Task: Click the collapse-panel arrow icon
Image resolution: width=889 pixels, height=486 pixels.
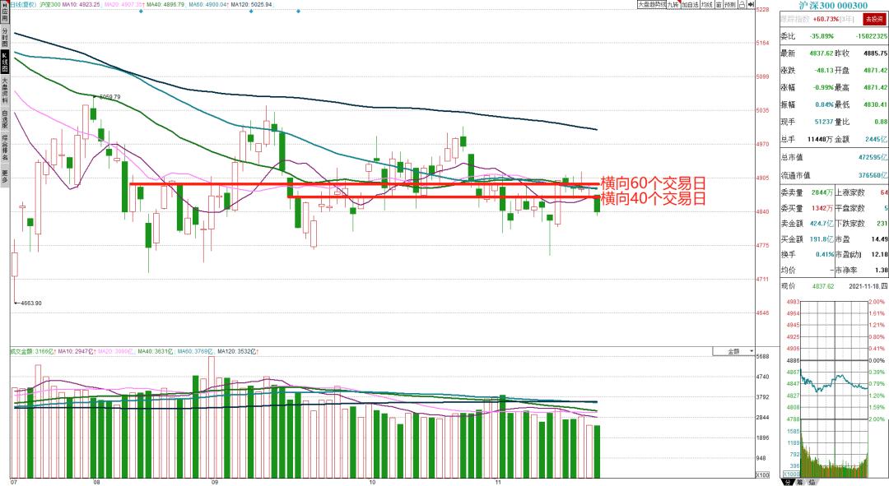Action: 752,5
